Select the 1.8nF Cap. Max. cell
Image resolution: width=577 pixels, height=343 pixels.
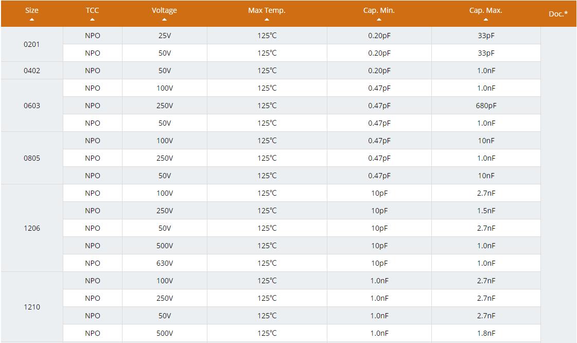click(x=486, y=333)
